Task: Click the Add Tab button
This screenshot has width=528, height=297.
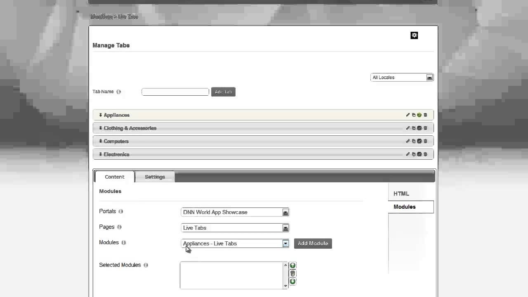Action: [x=223, y=92]
